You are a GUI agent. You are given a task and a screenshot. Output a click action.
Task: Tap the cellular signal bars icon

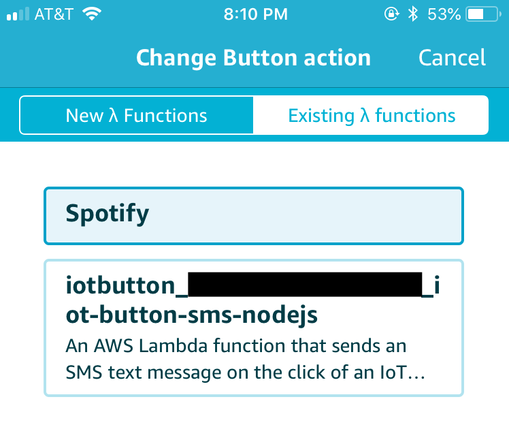point(18,14)
